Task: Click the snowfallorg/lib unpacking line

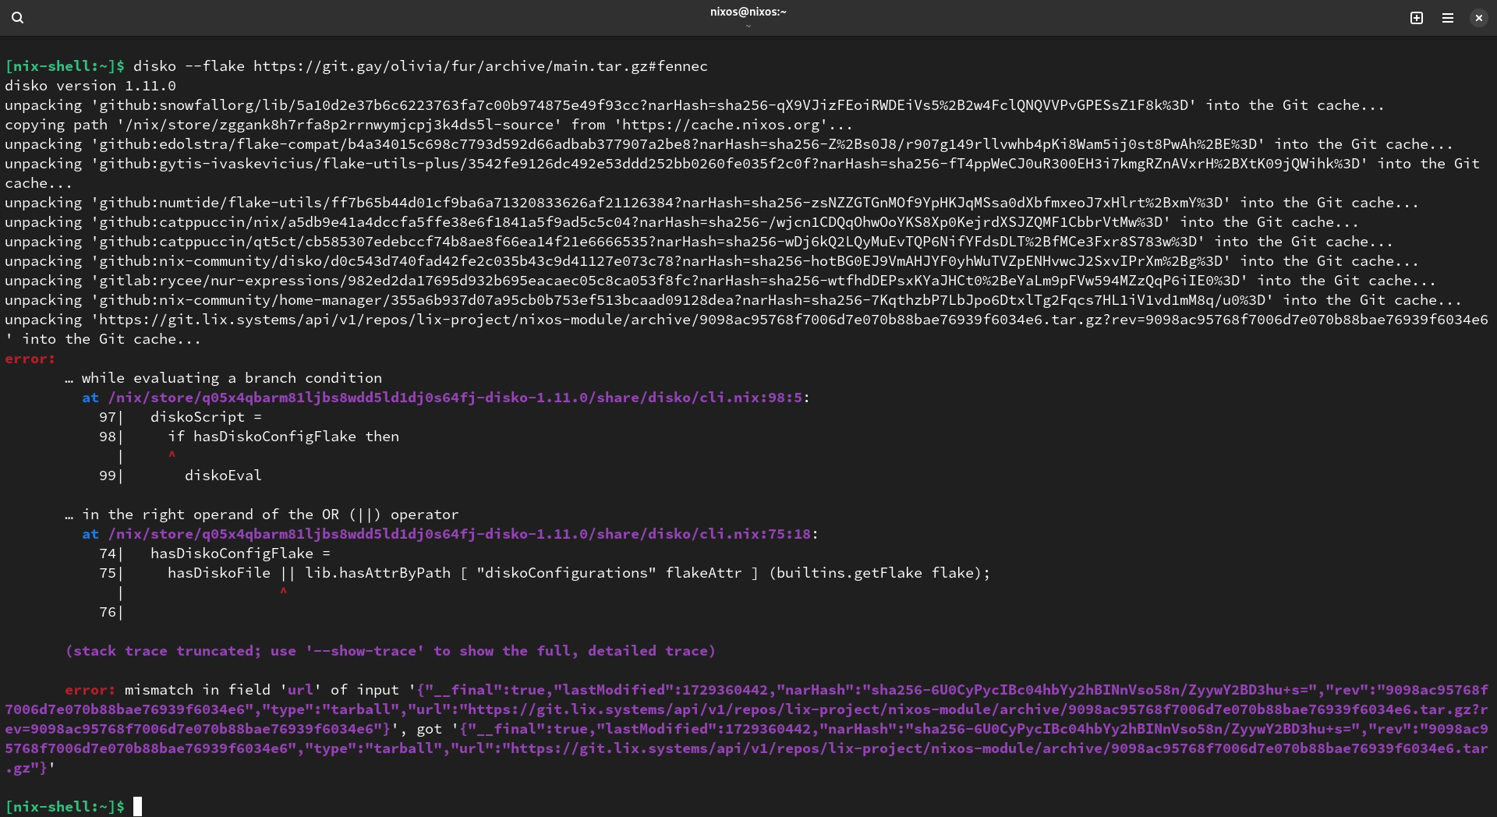Action: tap(695, 105)
